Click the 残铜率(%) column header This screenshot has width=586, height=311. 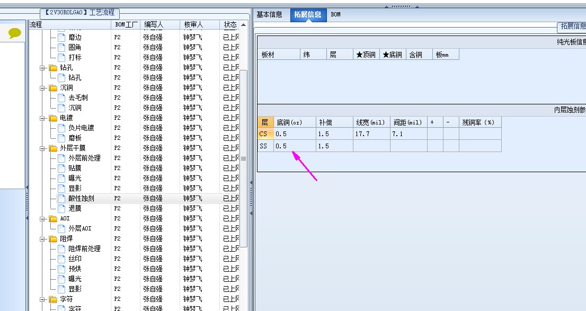tap(480, 122)
